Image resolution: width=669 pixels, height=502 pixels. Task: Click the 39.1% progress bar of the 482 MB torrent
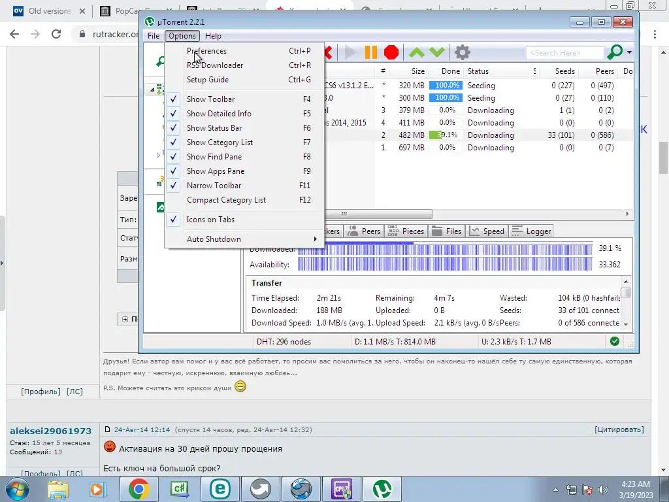446,135
